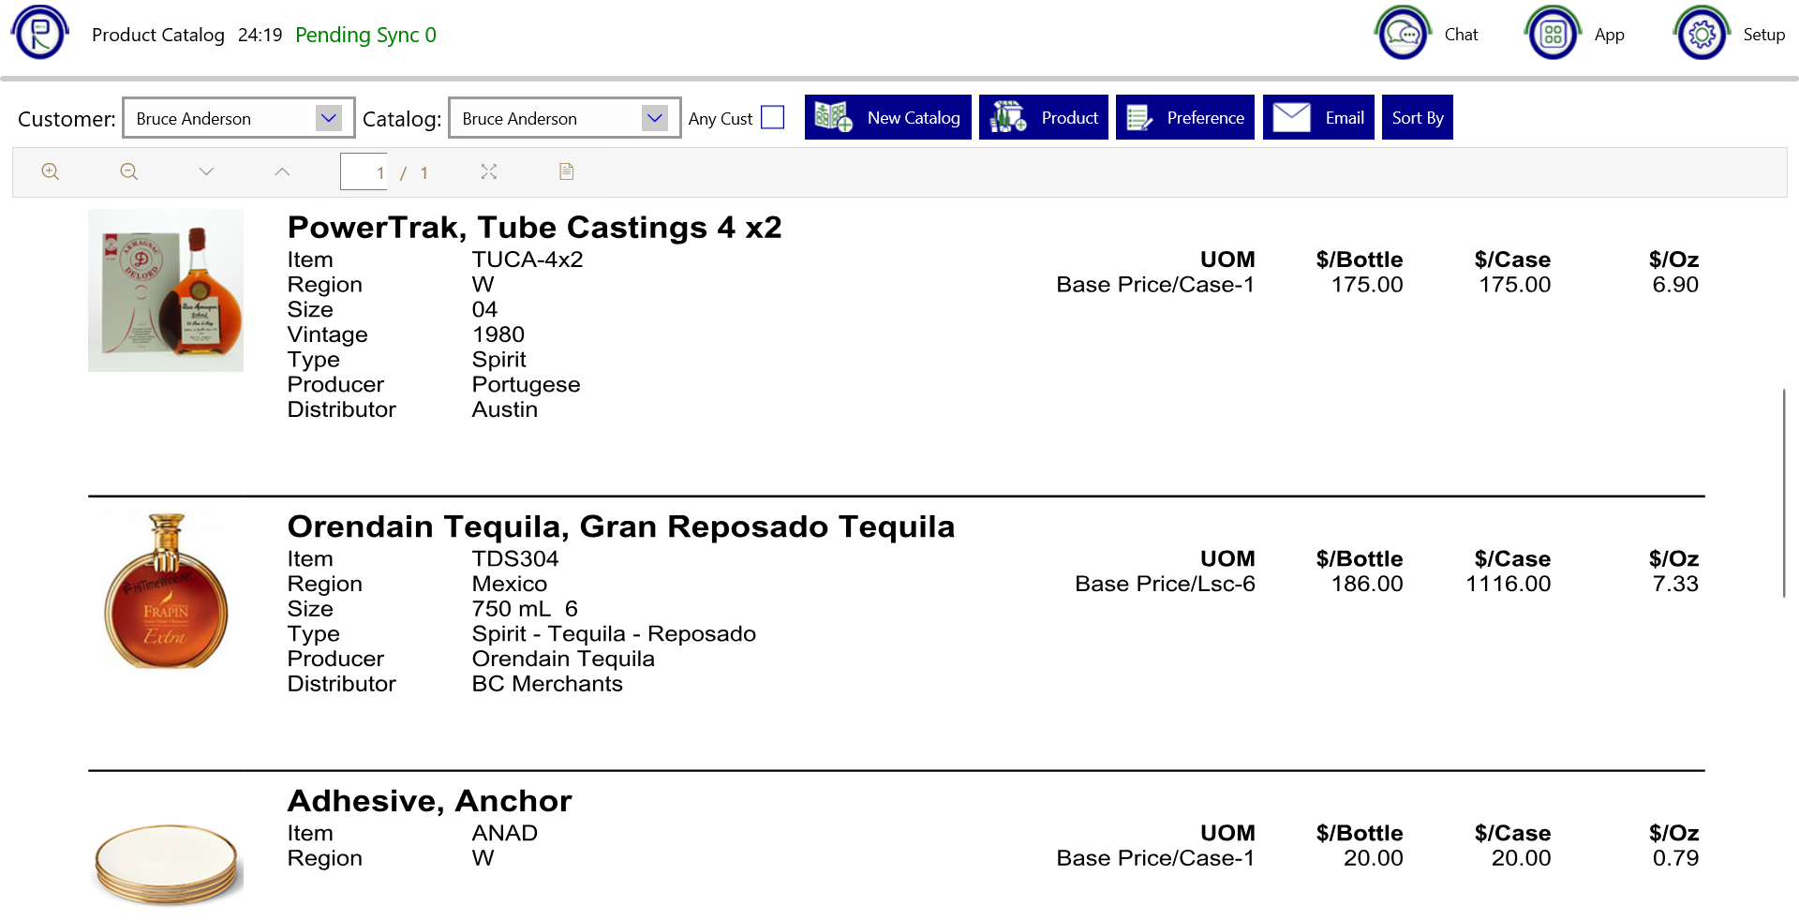Open the Chat icon

(x=1403, y=34)
